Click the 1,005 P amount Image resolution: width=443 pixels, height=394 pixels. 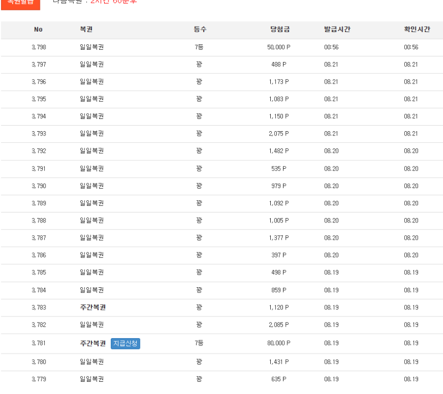point(279,220)
